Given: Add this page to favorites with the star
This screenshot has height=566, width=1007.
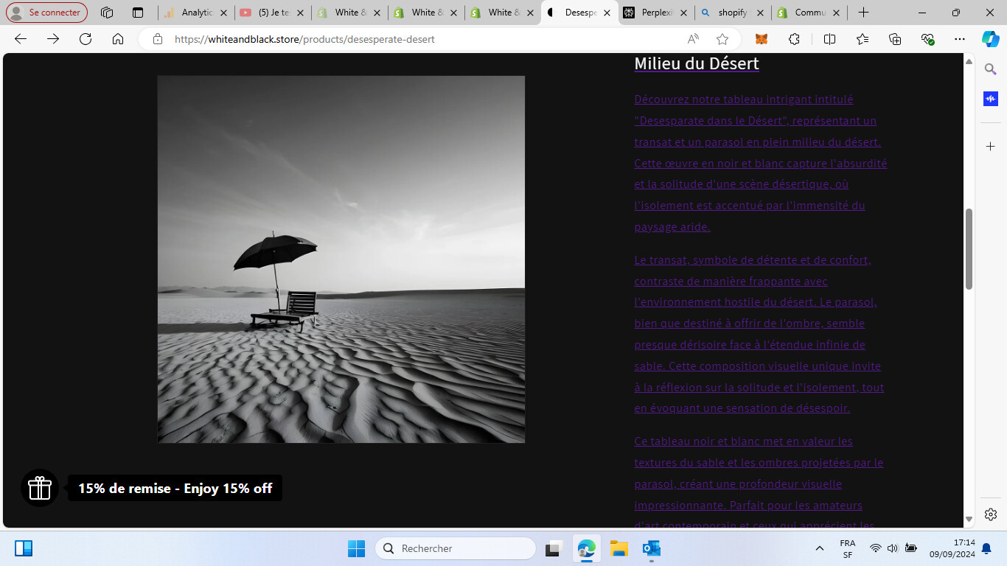Looking at the screenshot, I should pyautogui.click(x=722, y=39).
